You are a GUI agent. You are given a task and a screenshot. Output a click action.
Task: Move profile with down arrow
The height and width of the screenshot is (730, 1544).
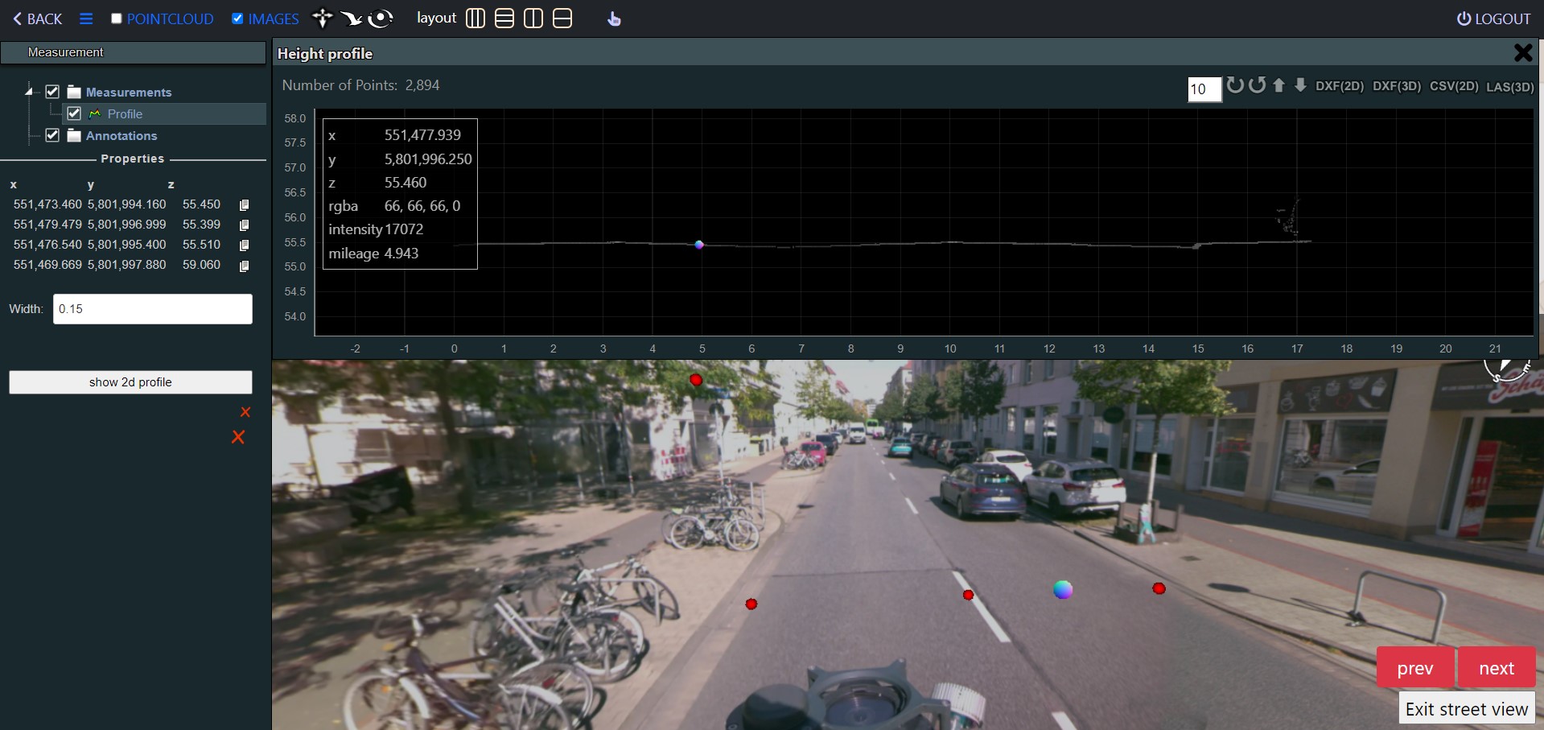(1300, 85)
